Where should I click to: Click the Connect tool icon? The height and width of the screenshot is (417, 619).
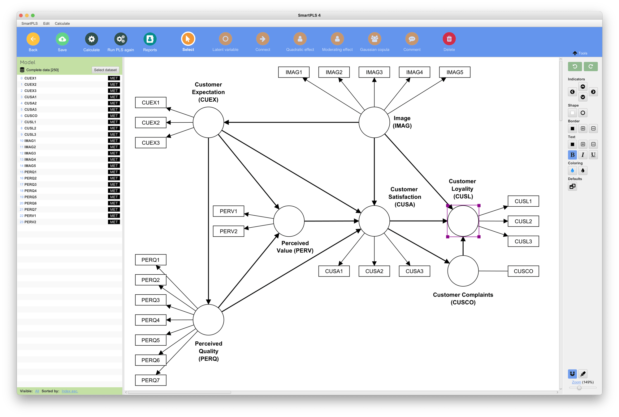point(262,39)
